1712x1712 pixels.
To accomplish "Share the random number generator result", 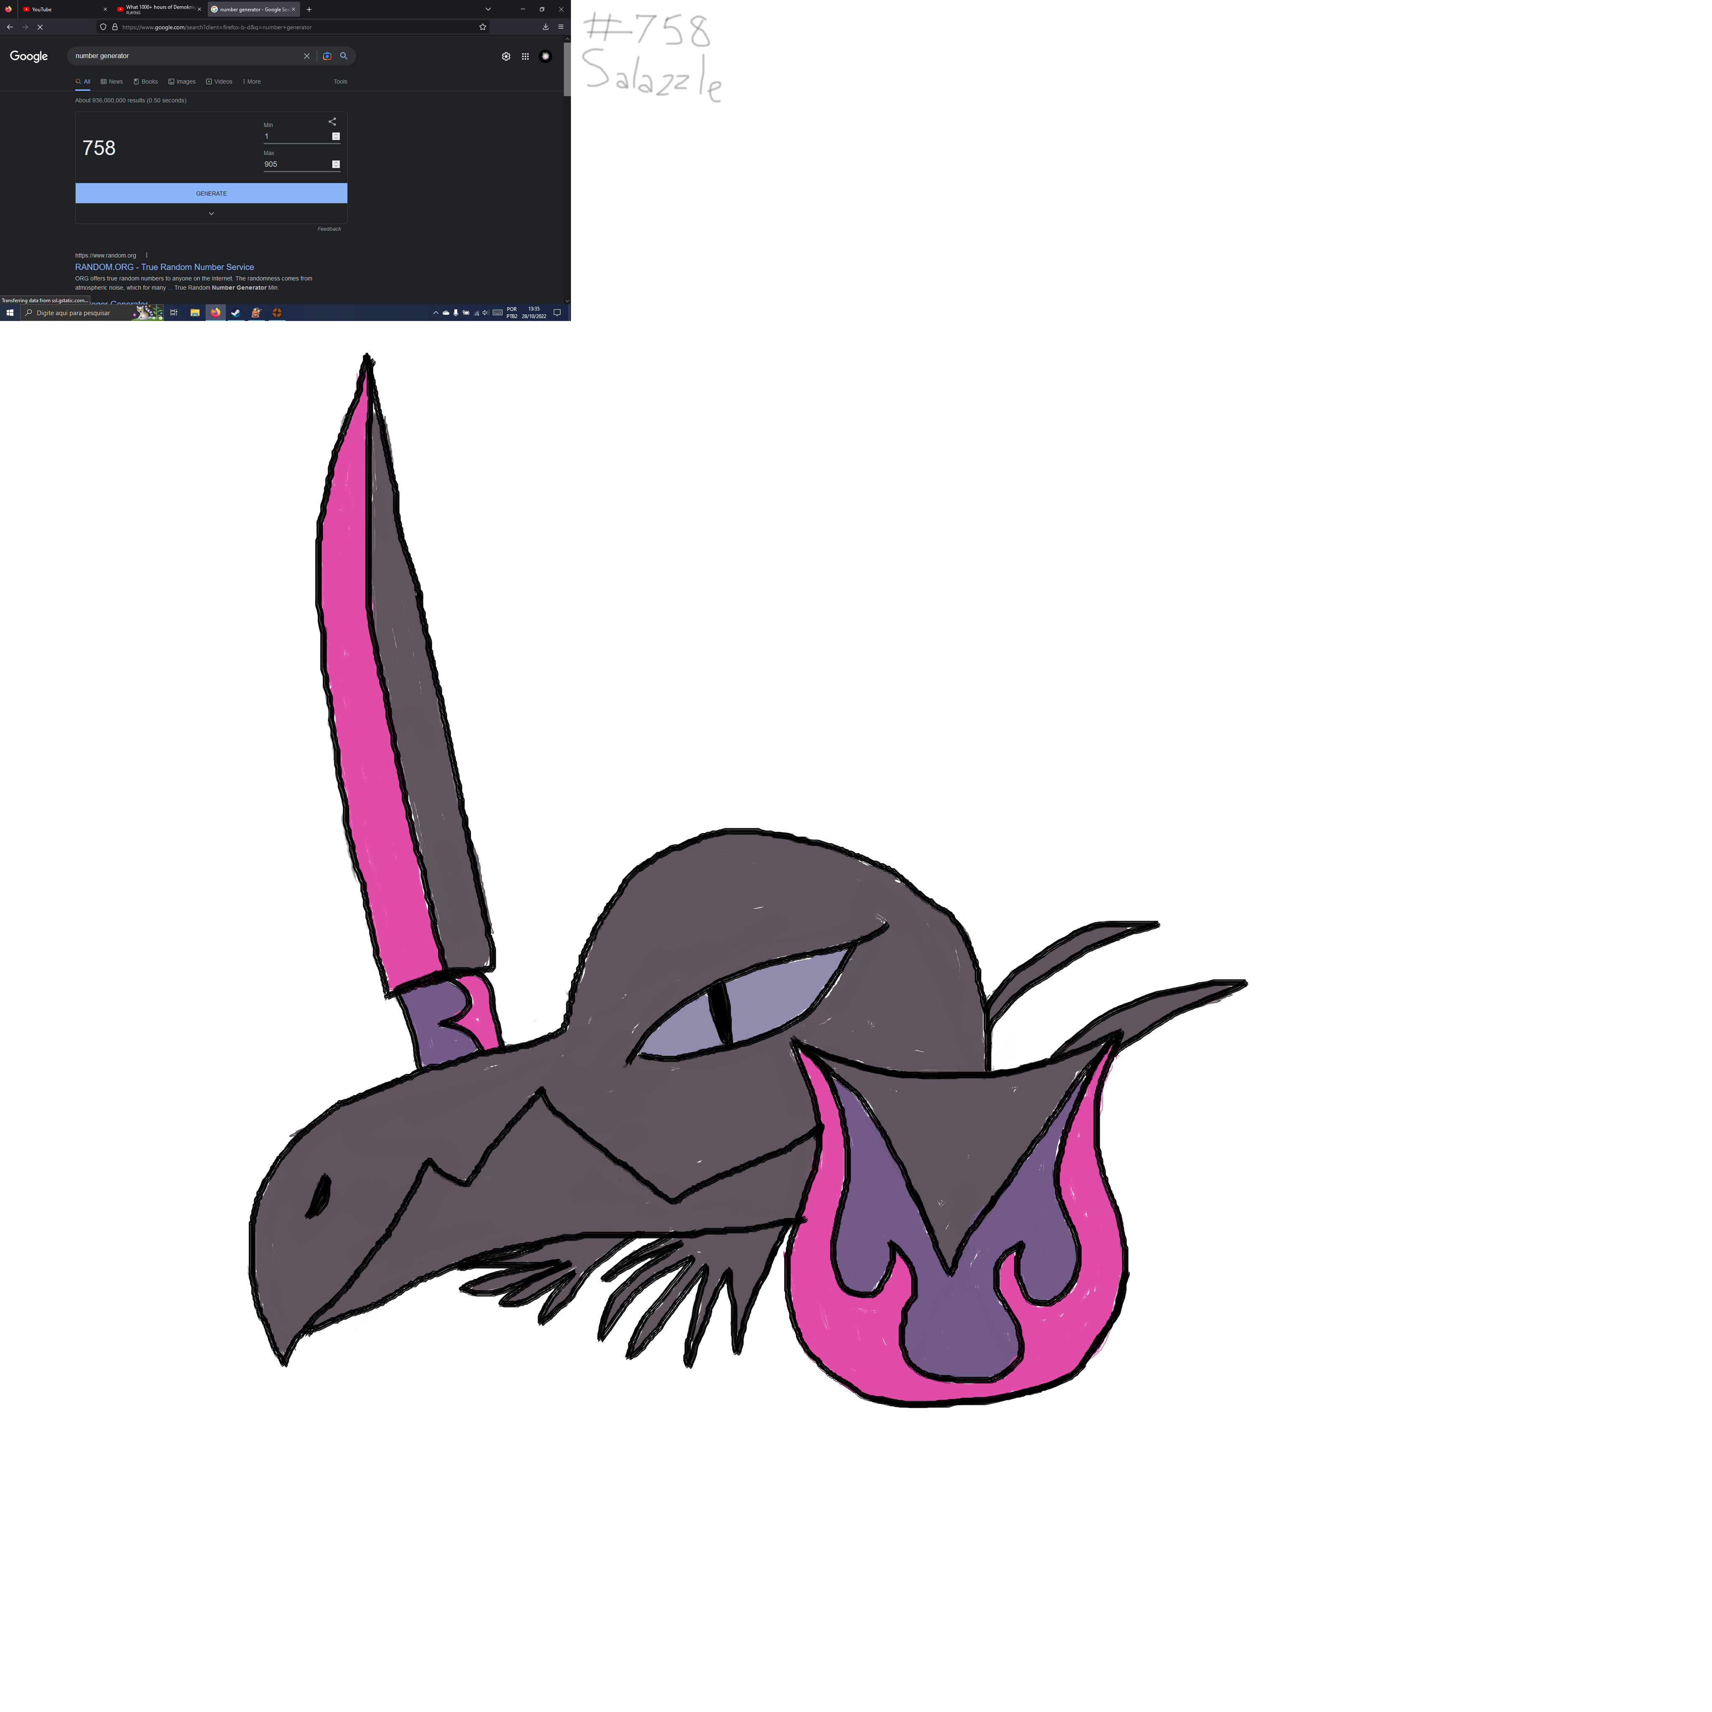I will [x=332, y=121].
